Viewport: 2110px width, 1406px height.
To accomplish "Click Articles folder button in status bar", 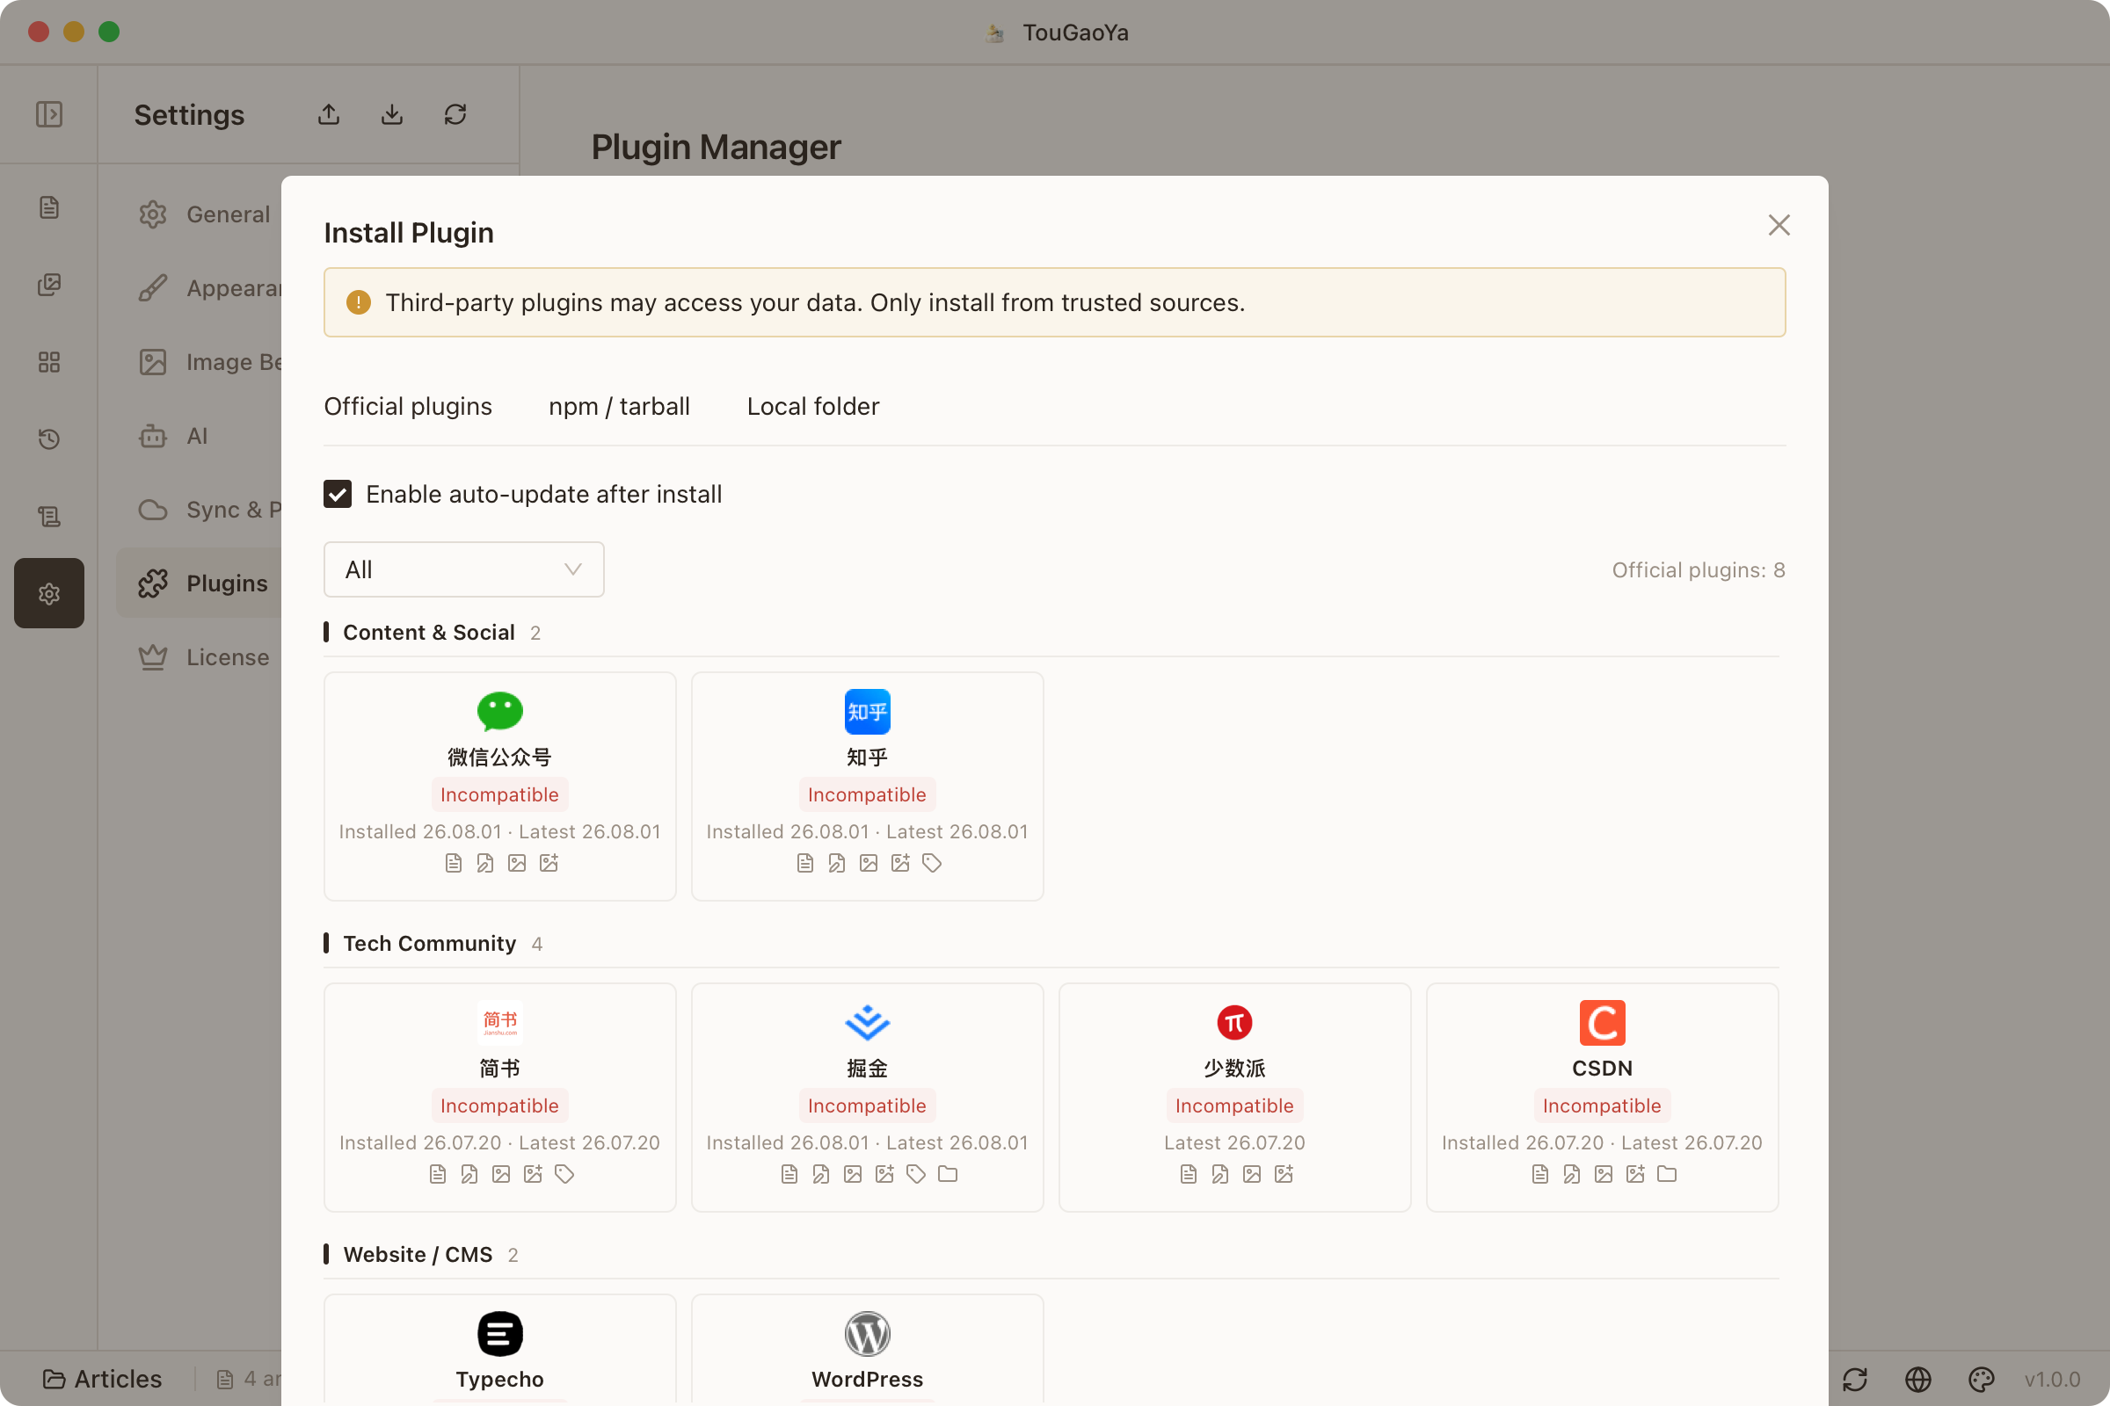I will pos(102,1379).
